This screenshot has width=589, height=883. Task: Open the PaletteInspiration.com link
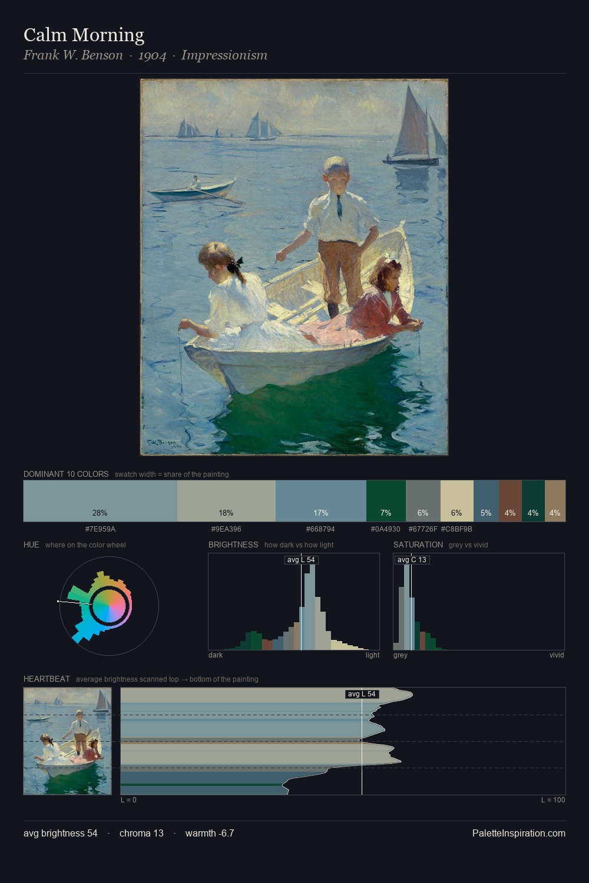coord(519,833)
